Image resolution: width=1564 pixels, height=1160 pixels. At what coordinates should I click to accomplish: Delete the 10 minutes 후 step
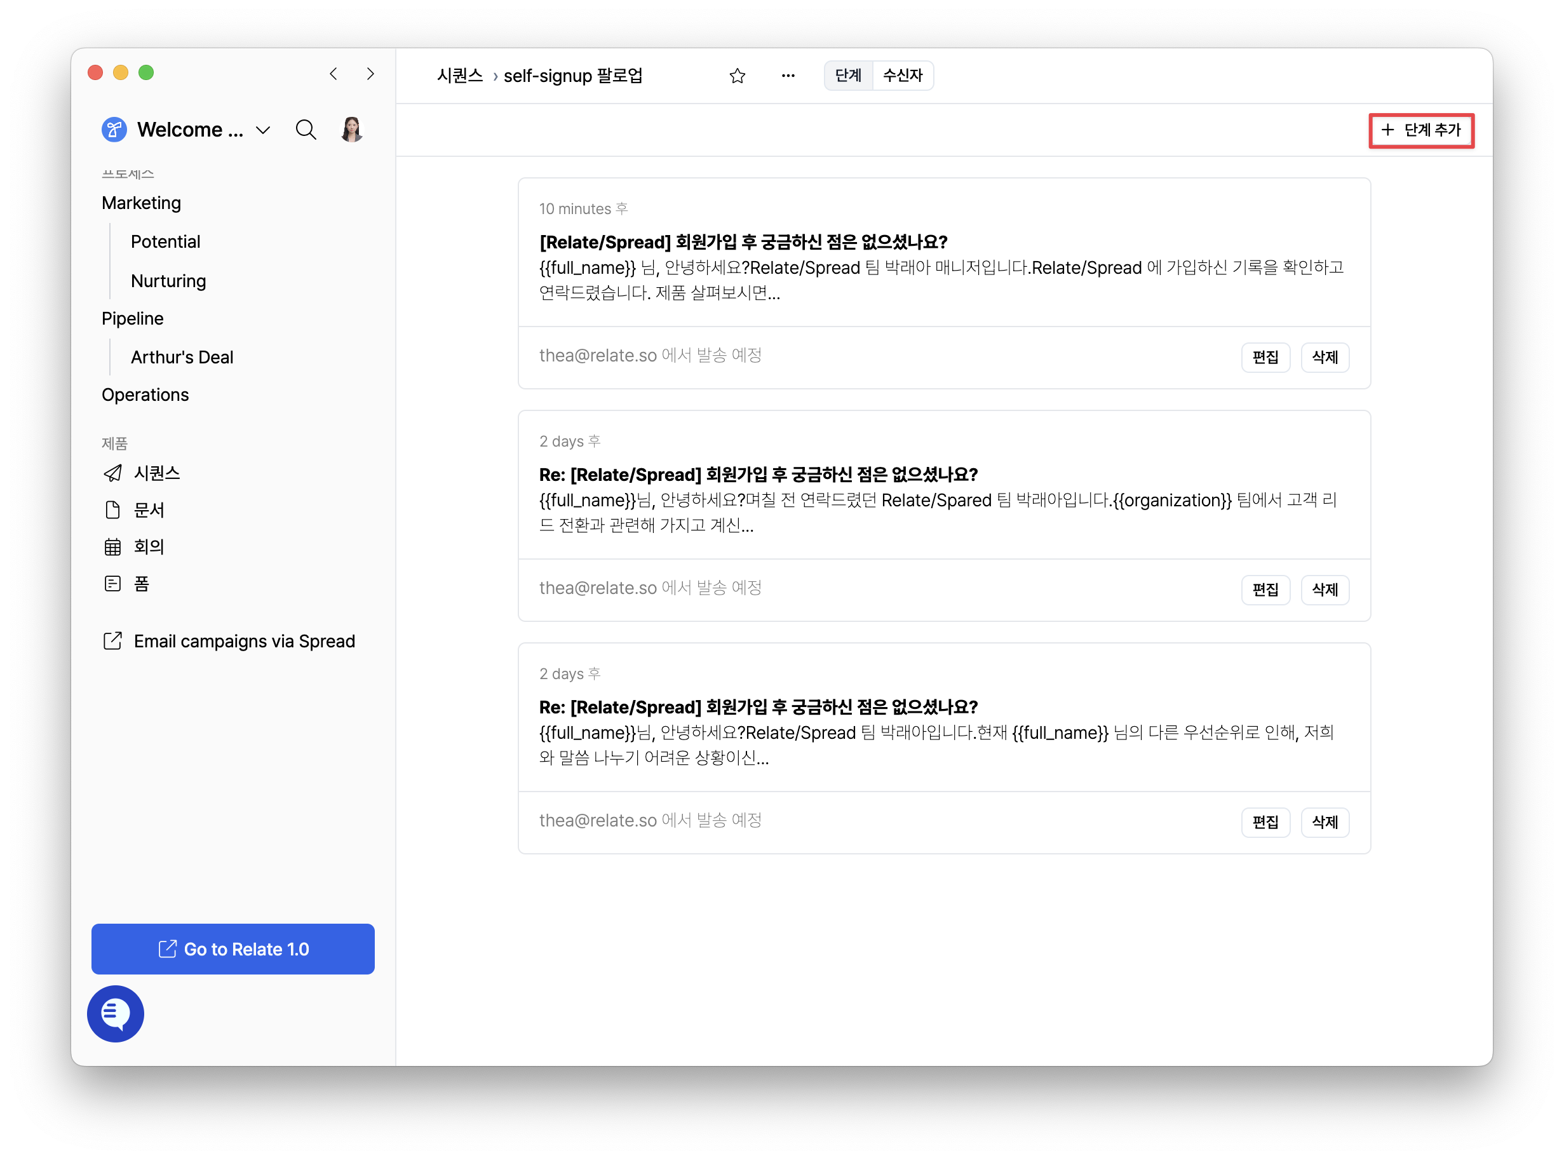pyautogui.click(x=1325, y=358)
